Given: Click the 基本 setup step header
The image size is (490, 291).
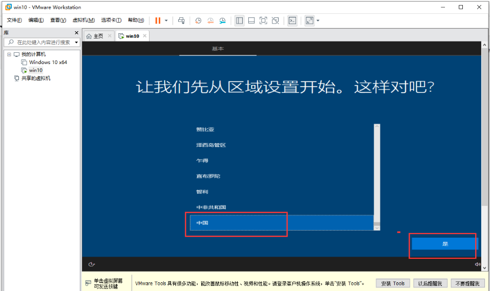Looking at the screenshot, I should (x=218, y=49).
